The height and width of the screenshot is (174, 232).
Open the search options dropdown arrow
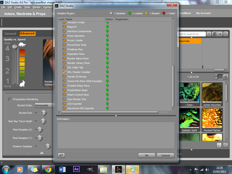pyautogui.click(x=209, y=34)
